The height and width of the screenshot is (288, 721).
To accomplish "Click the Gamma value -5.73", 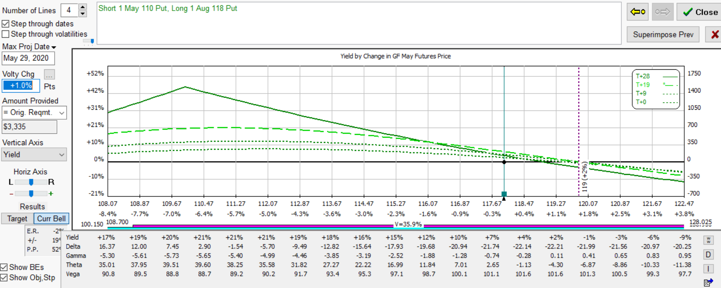I will point(172,256).
